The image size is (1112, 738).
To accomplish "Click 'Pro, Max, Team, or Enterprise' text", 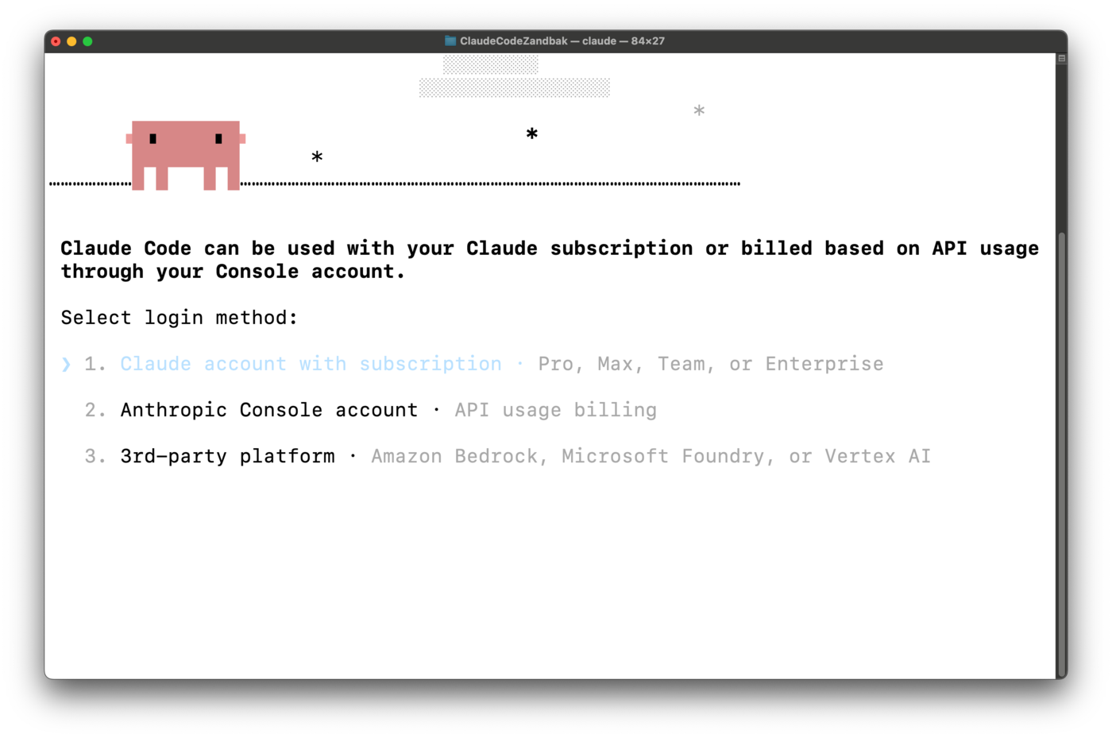I will 710,364.
